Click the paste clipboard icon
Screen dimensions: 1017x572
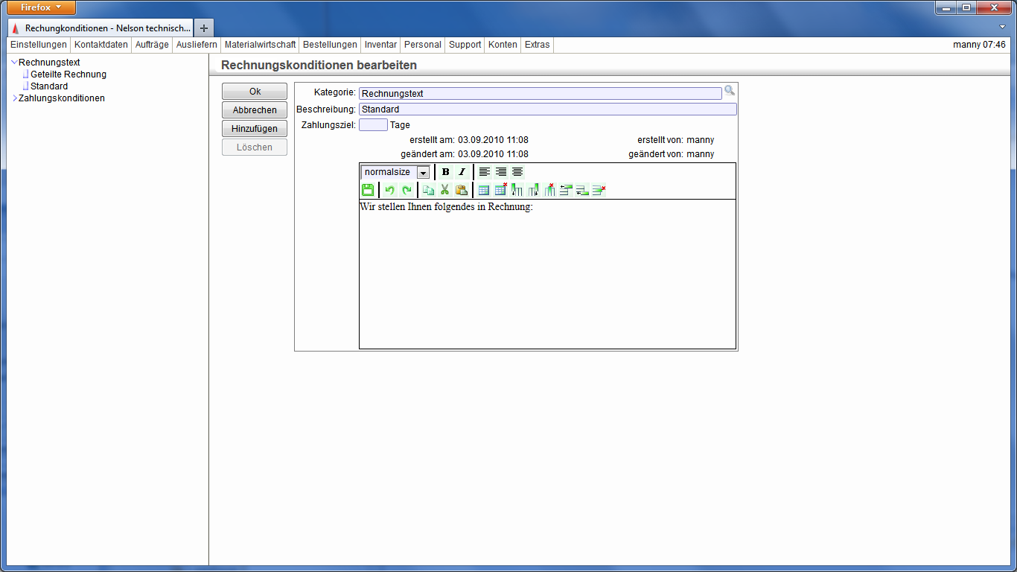[x=462, y=190]
